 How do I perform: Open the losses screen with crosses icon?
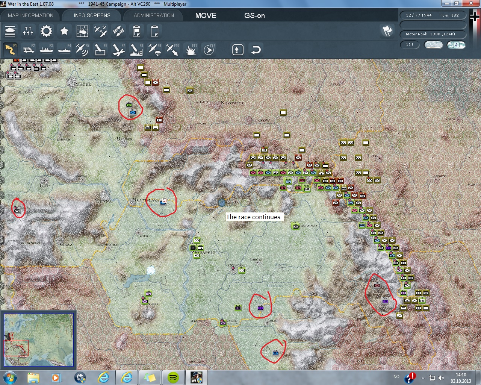pyautogui.click(x=28, y=31)
